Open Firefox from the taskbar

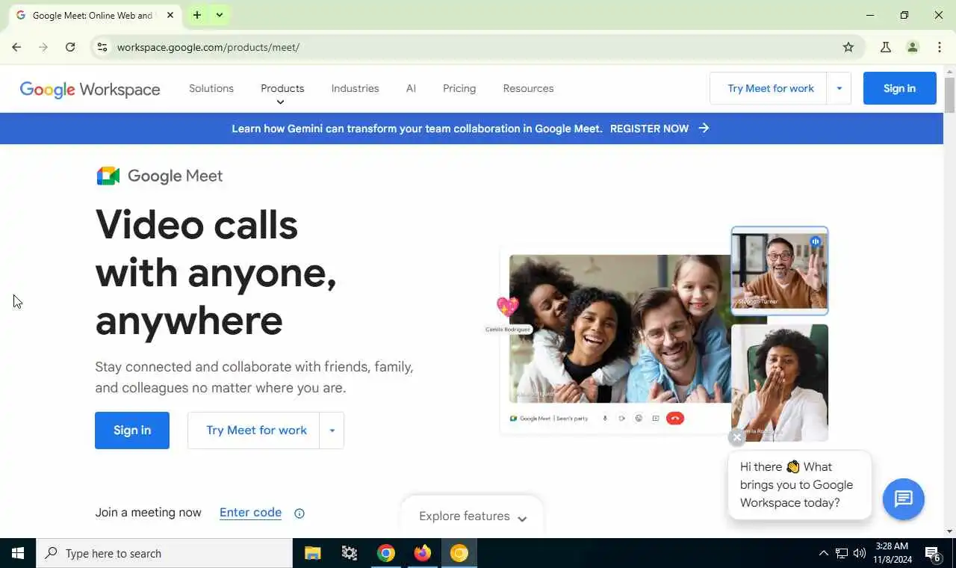[423, 553]
